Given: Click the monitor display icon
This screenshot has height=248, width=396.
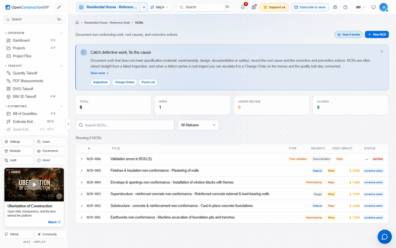Looking at the screenshot, I should point(373,7).
